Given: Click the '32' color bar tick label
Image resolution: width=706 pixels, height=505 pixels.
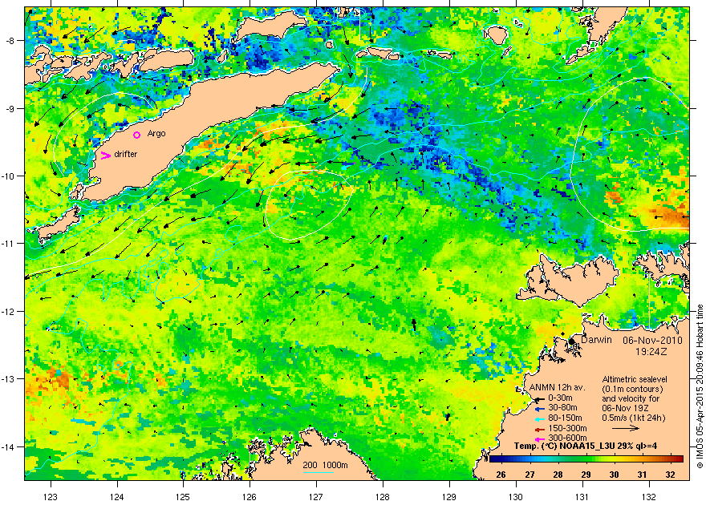Looking at the screenshot, I should click(x=671, y=475).
